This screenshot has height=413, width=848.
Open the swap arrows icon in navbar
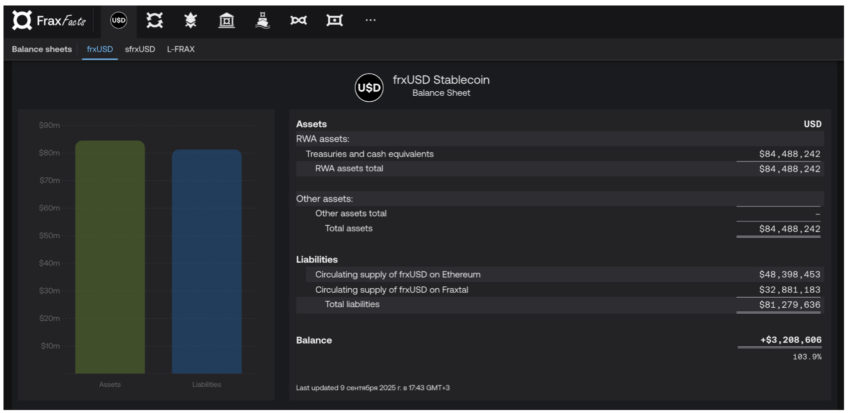pos(155,20)
